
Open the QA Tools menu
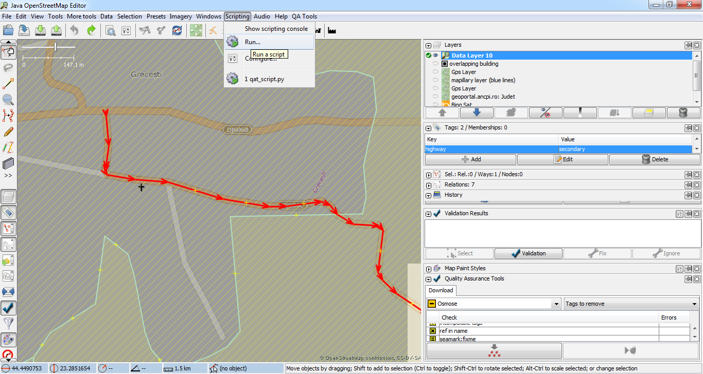tap(304, 16)
